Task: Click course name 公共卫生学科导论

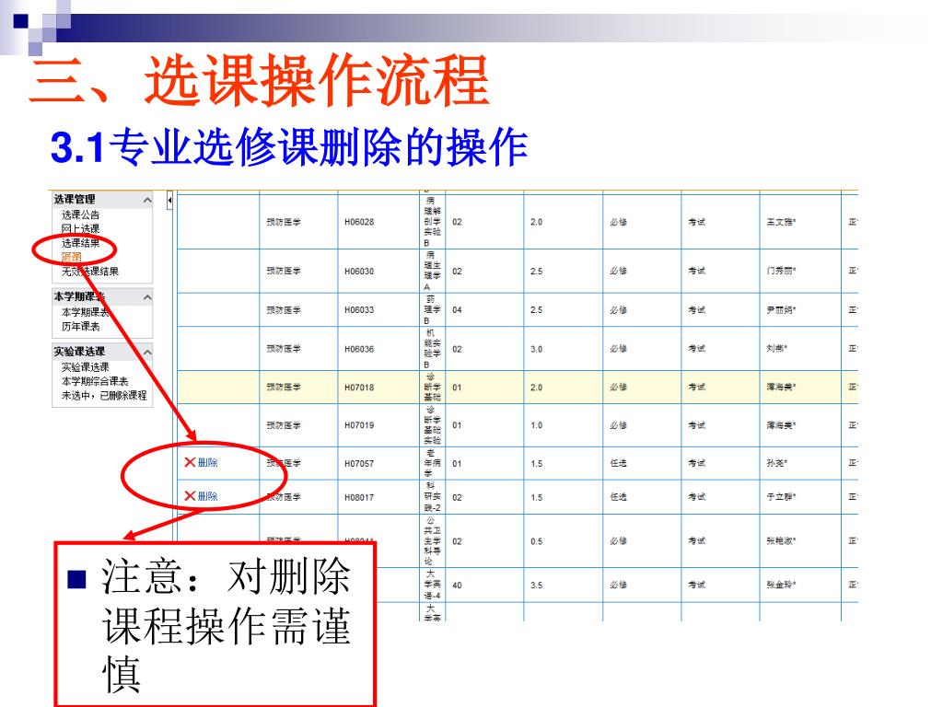Action: (x=433, y=541)
